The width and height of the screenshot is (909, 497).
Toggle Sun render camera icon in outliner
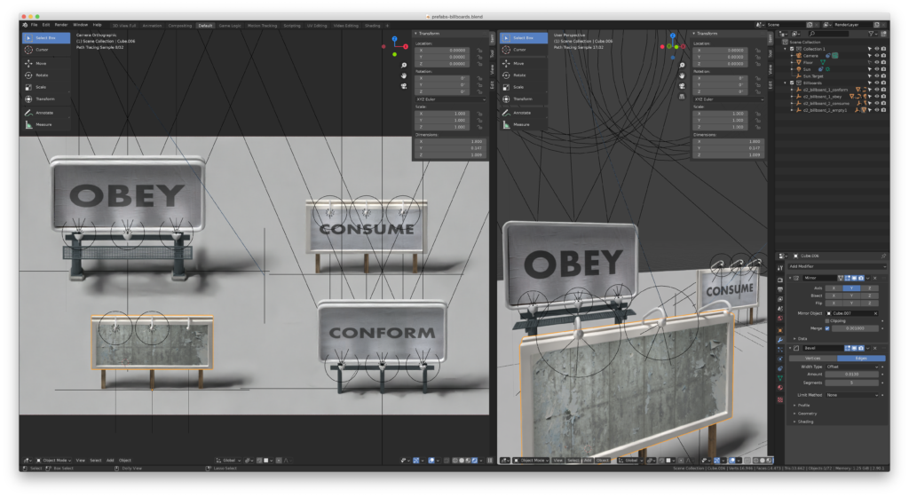883,69
